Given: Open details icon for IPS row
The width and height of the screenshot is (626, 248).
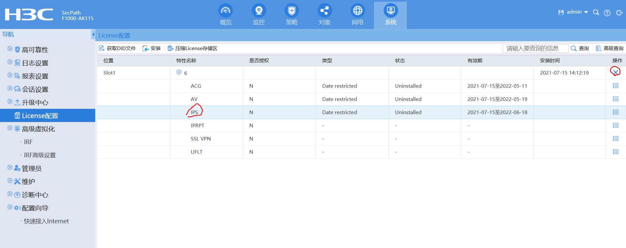Looking at the screenshot, I should 615,112.
